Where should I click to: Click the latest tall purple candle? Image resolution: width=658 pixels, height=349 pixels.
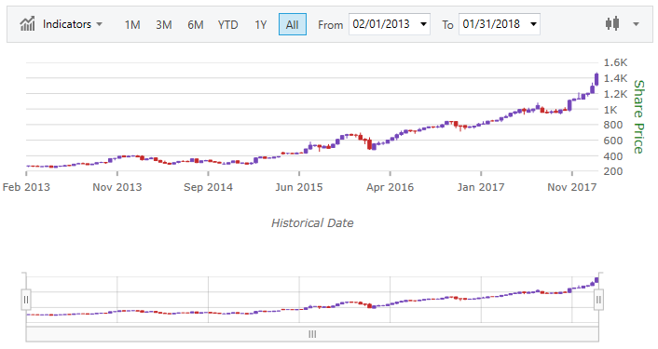[x=596, y=79]
